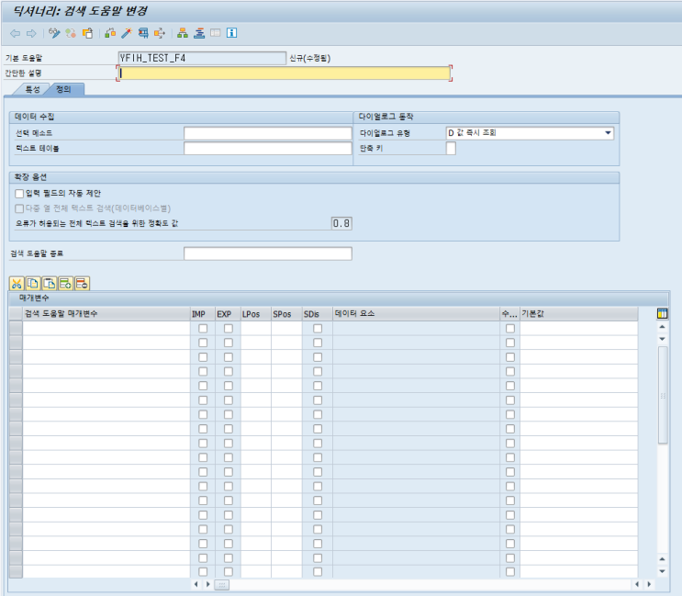
Task: Click the orange box with branching arrows icon
Action: point(160,33)
